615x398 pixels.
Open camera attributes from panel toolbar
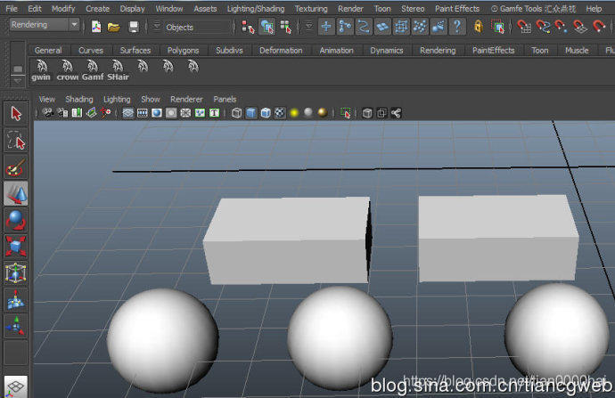pos(62,113)
